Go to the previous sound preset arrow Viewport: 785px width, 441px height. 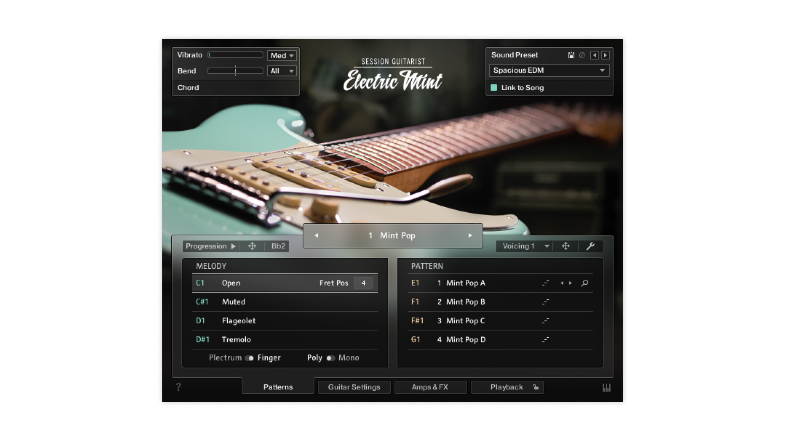tap(594, 55)
